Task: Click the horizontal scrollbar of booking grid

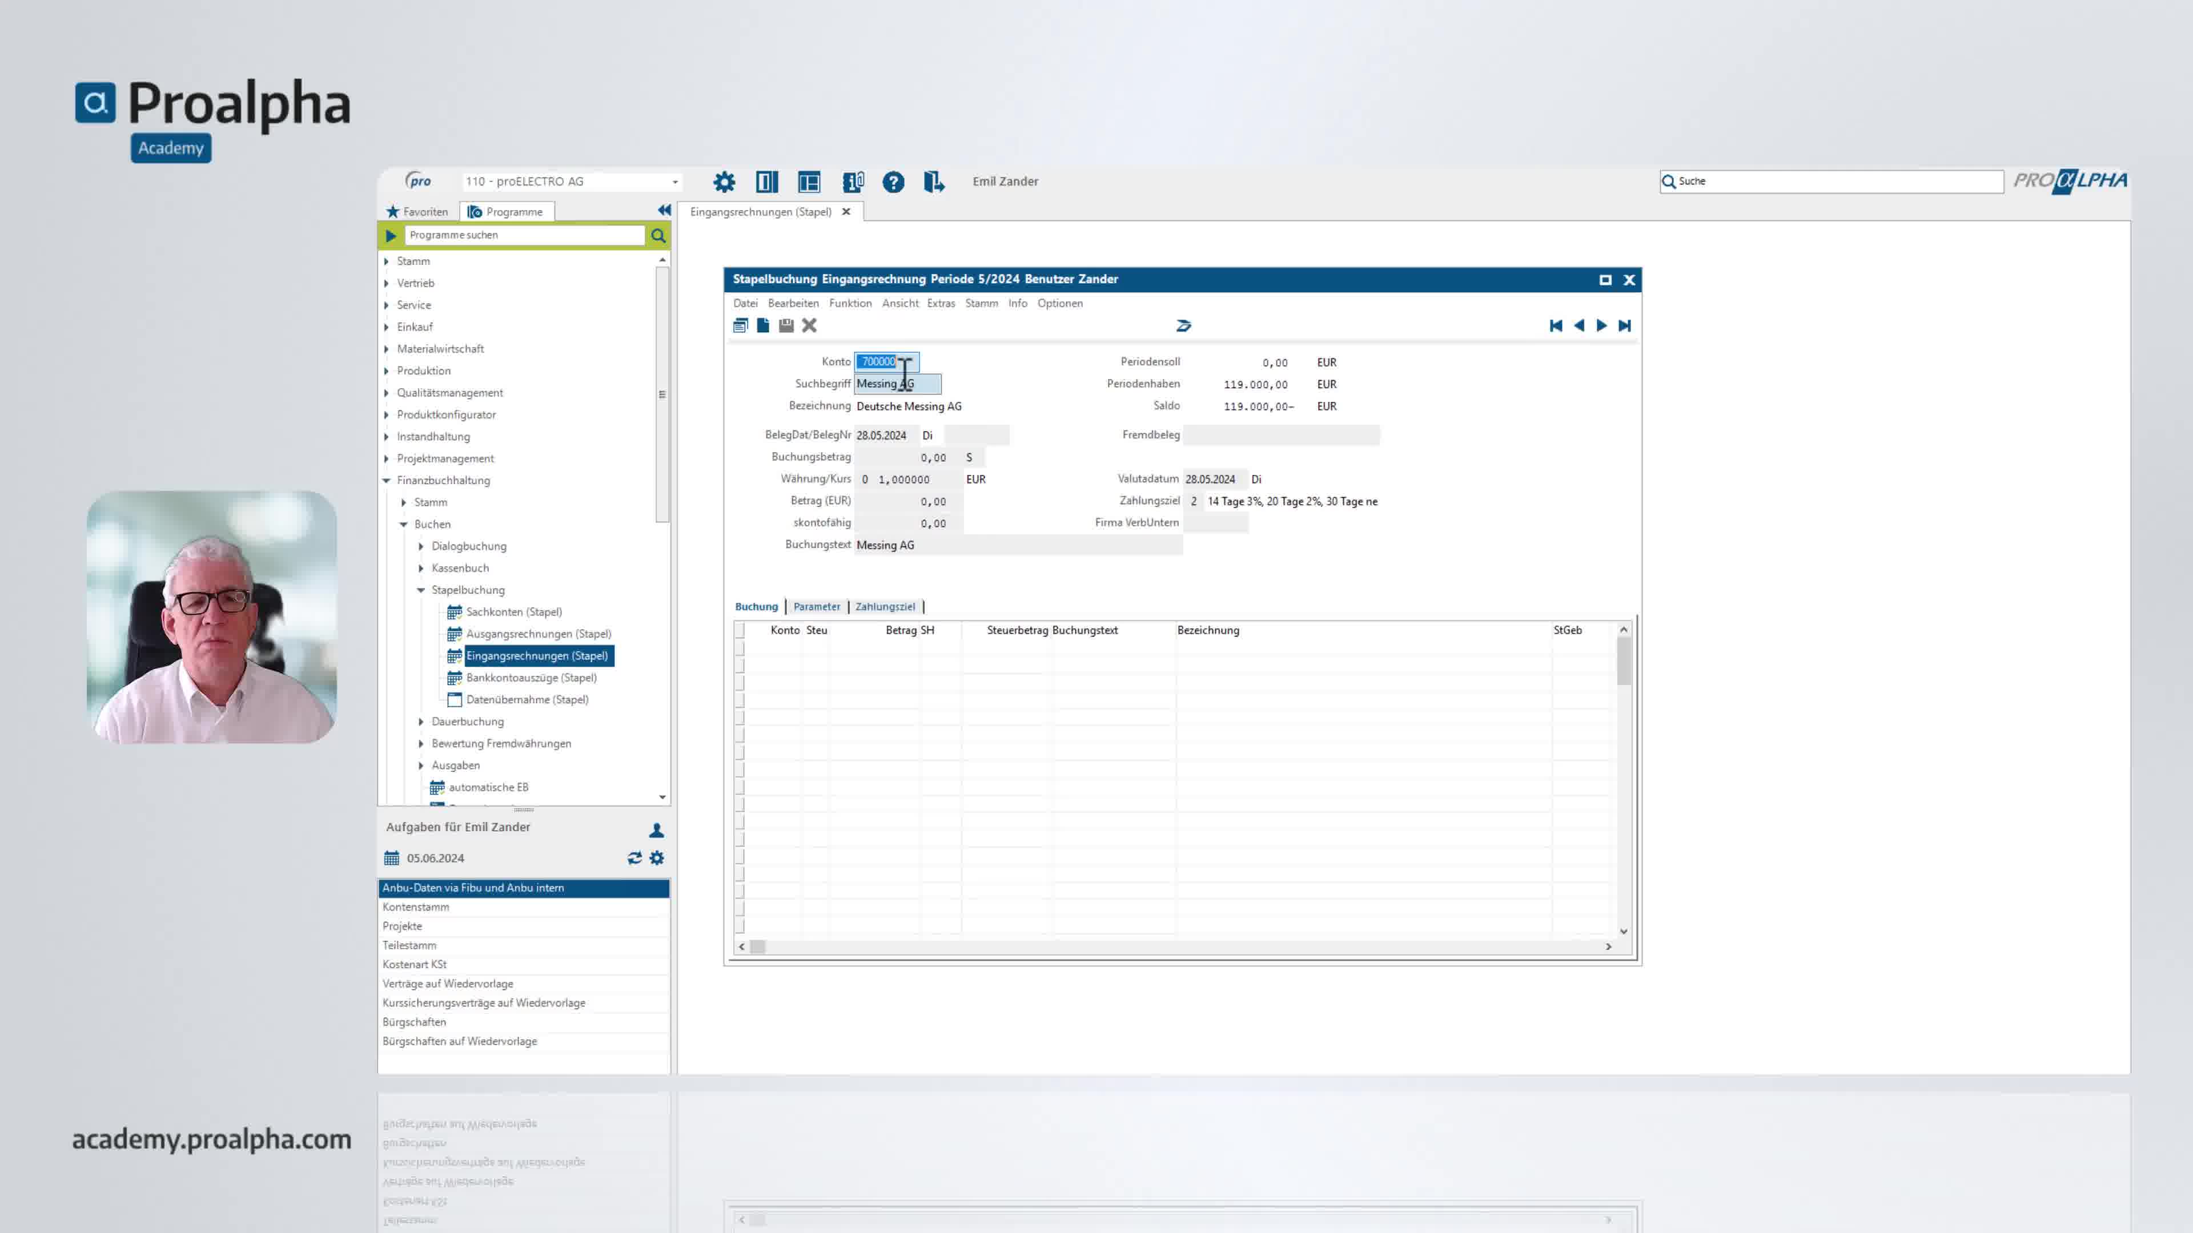Action: click(x=1175, y=946)
